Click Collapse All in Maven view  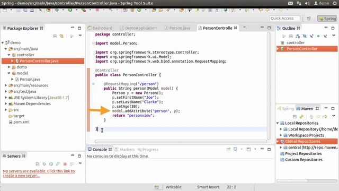coord(295,117)
